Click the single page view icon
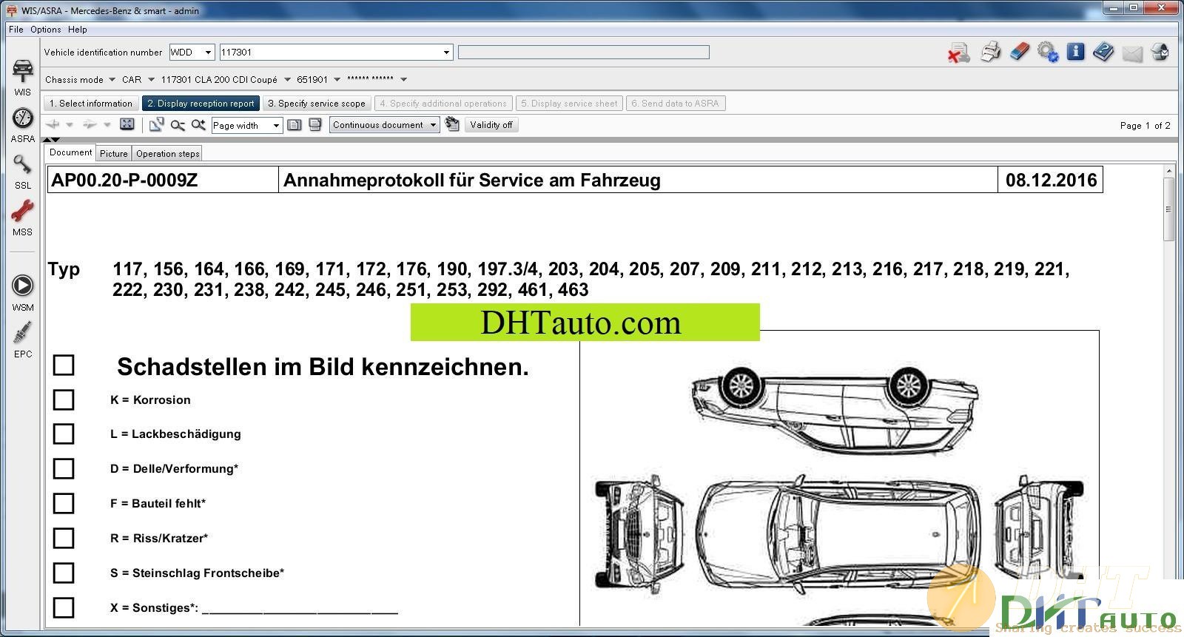The image size is (1184, 637). tap(294, 125)
